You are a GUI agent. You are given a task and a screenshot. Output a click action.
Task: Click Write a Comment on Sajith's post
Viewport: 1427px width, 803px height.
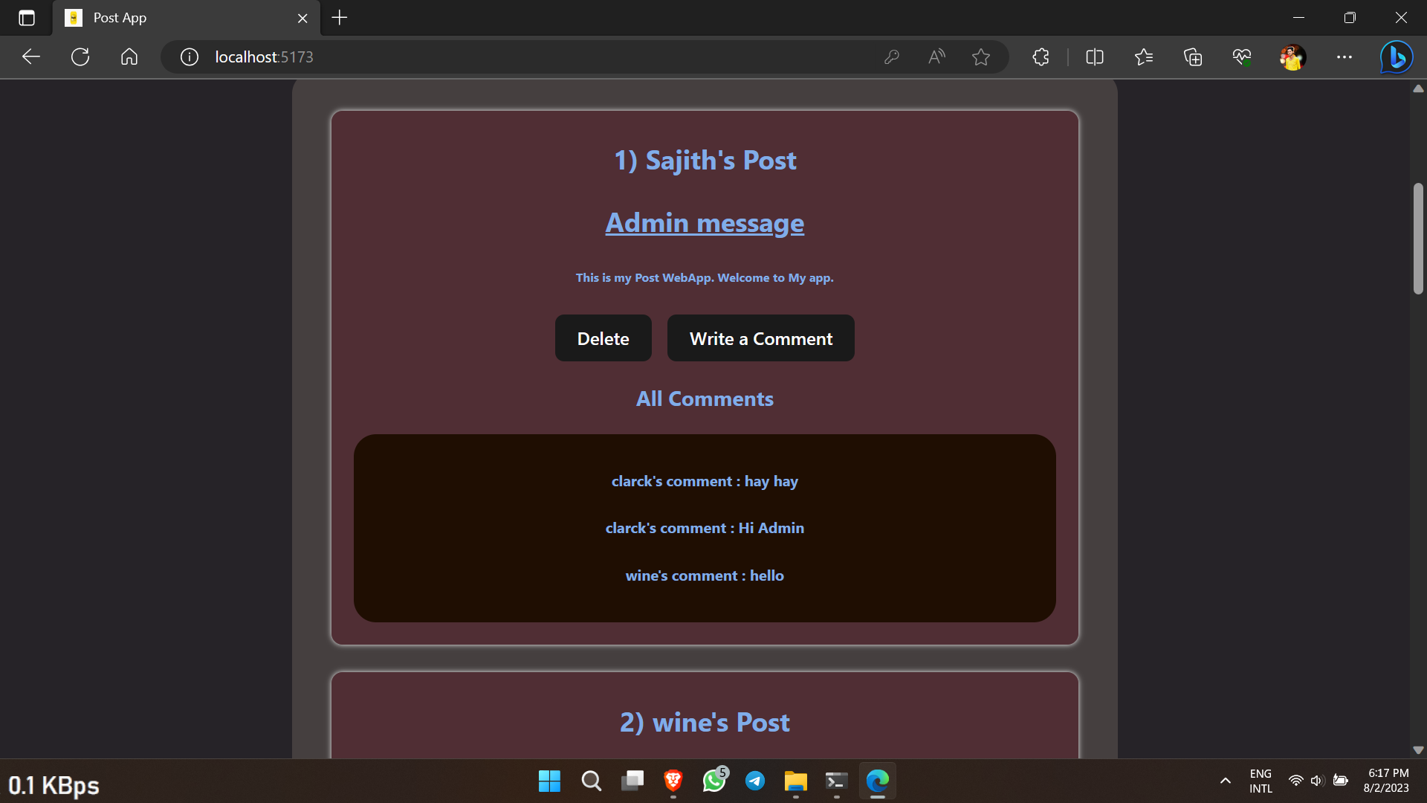click(760, 338)
